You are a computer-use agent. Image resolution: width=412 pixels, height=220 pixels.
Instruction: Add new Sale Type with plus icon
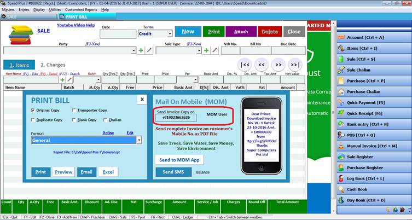tap(206, 50)
